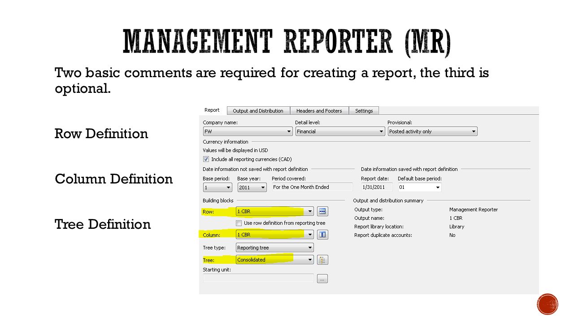Click the Output name value 1 CBR

456,218
